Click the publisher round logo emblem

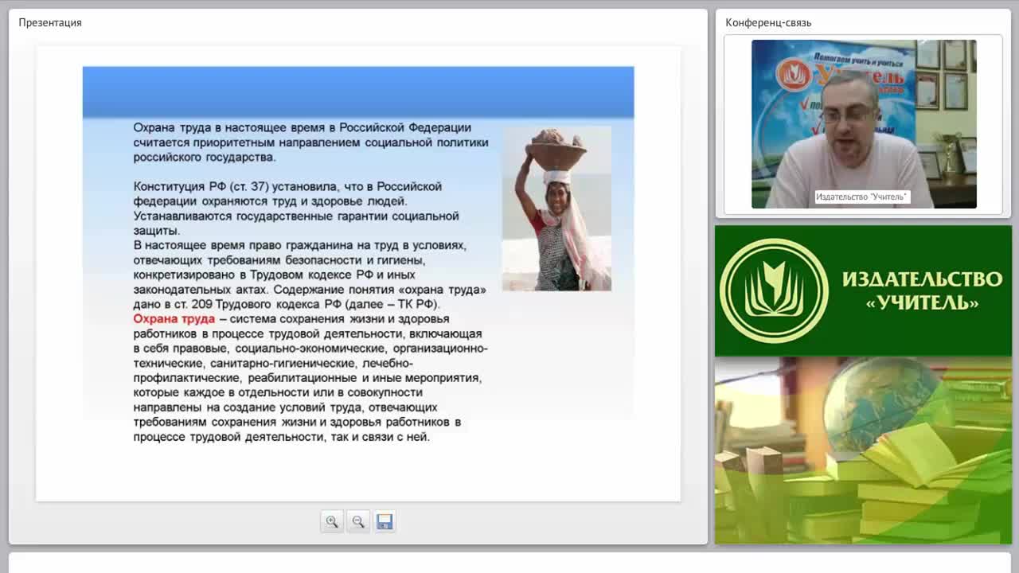coord(773,291)
